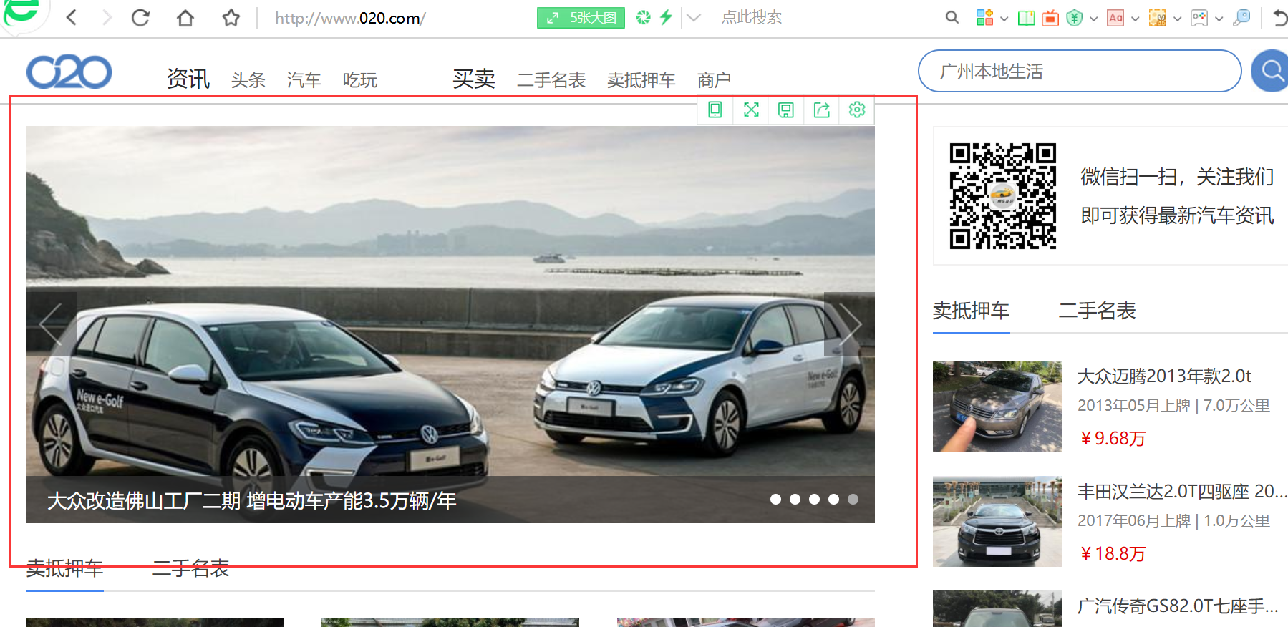Select the second carousel indicator dot
Image resolution: width=1288 pixels, height=627 pixels.
pos(795,500)
